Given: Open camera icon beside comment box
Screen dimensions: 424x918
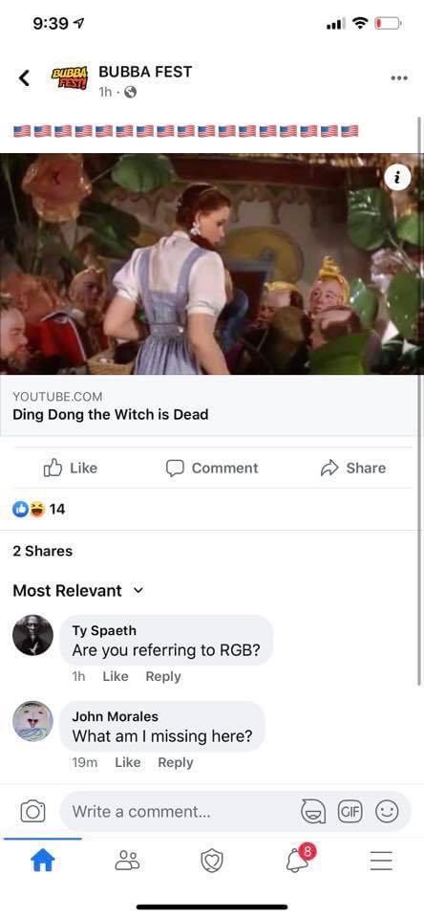Looking at the screenshot, I should coord(32,811).
